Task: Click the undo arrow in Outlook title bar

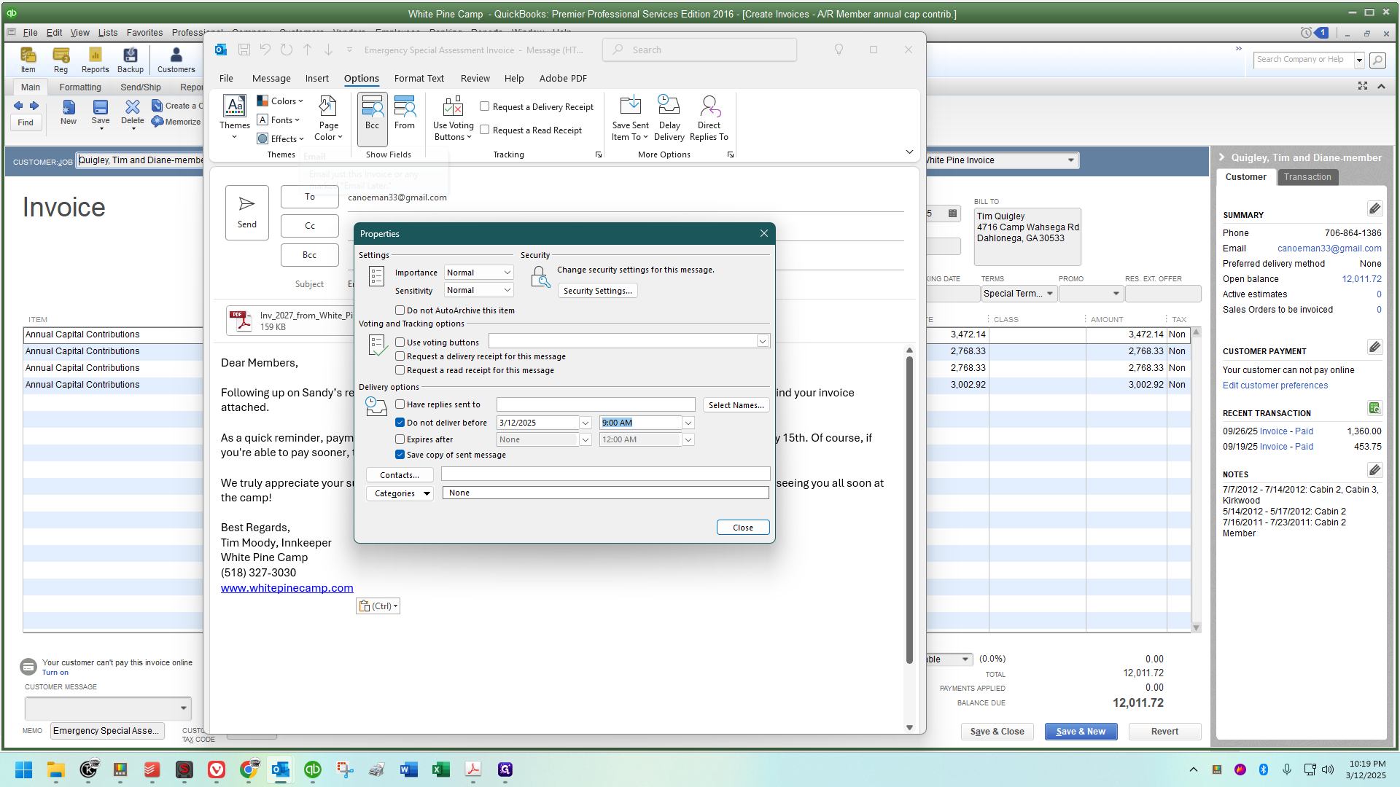Action: pyautogui.click(x=265, y=50)
